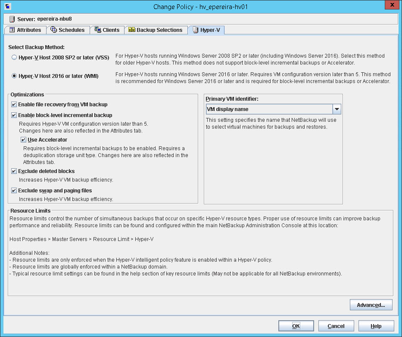Confirm with the OK button
This screenshot has width=402, height=337.
pyautogui.click(x=296, y=326)
